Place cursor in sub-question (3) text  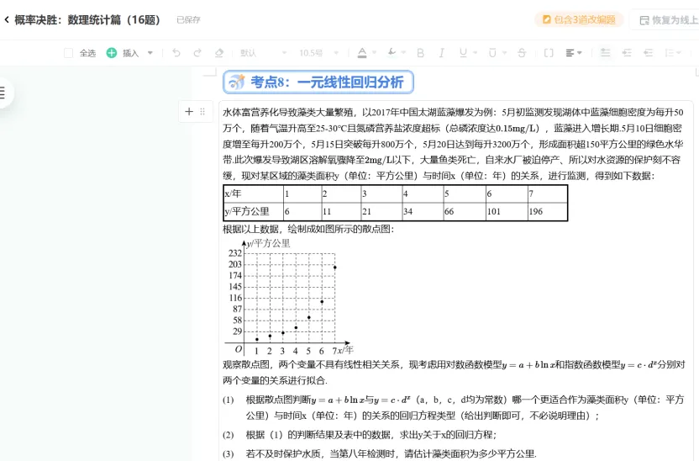(x=391, y=454)
